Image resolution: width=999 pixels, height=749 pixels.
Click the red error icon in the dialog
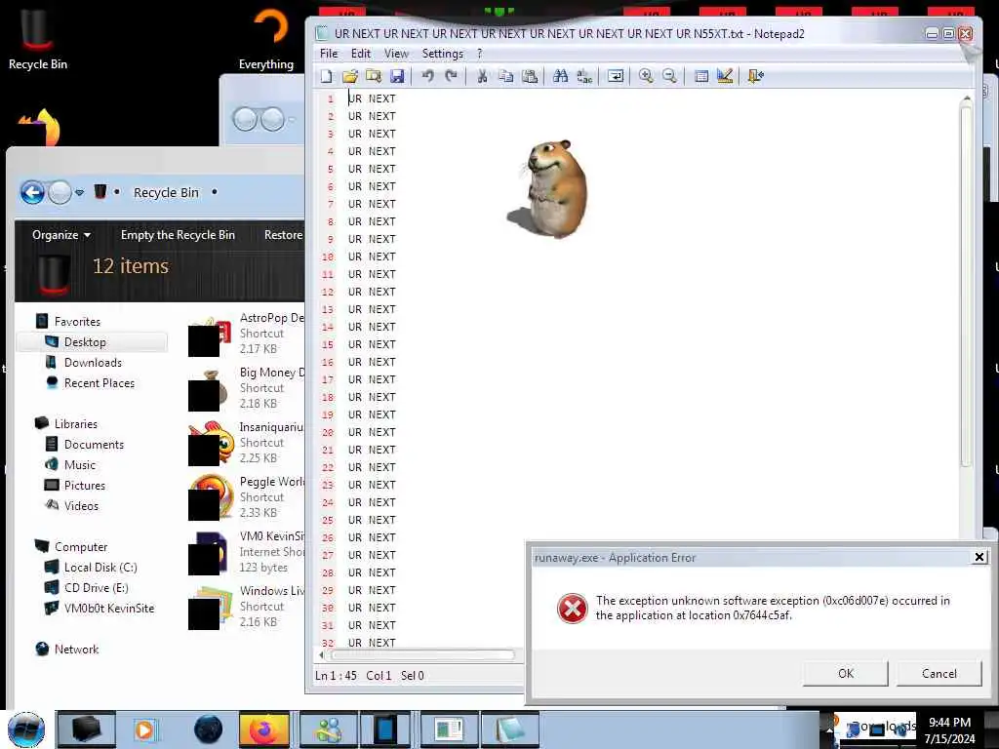click(572, 609)
